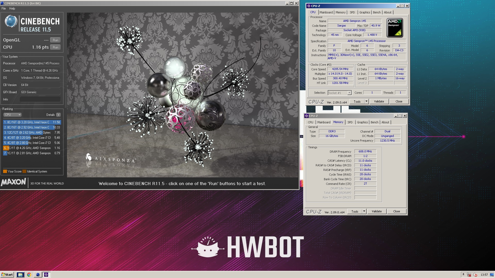Open About tab in lower CPU-Z window
This screenshot has height=278, width=495.
pos(385,123)
